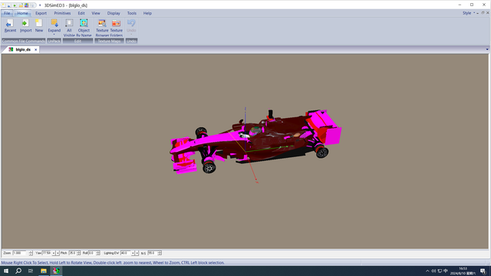Increase Lighting EW with right arrow

click(137, 253)
